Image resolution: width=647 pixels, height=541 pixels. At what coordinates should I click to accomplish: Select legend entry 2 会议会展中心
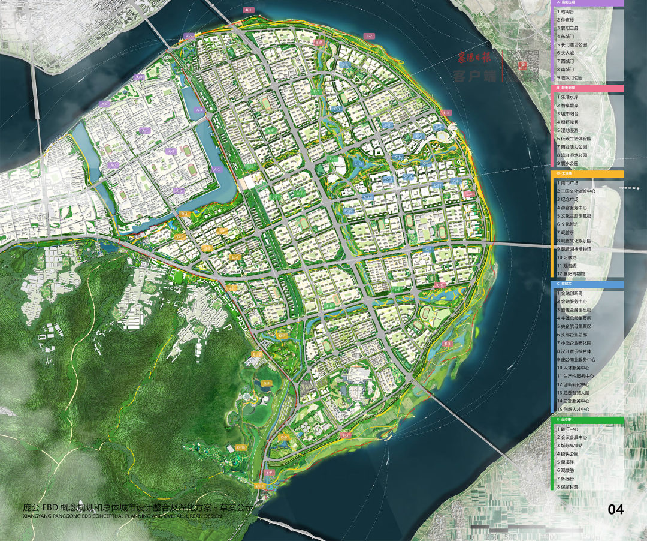572,437
